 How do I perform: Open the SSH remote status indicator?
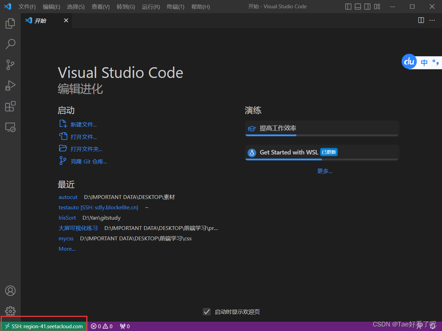click(x=44, y=326)
